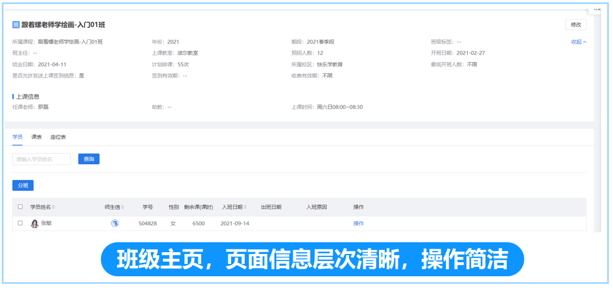The height and width of the screenshot is (288, 613).
Task: Click the start date 2021-02-27
Action: tap(470, 53)
